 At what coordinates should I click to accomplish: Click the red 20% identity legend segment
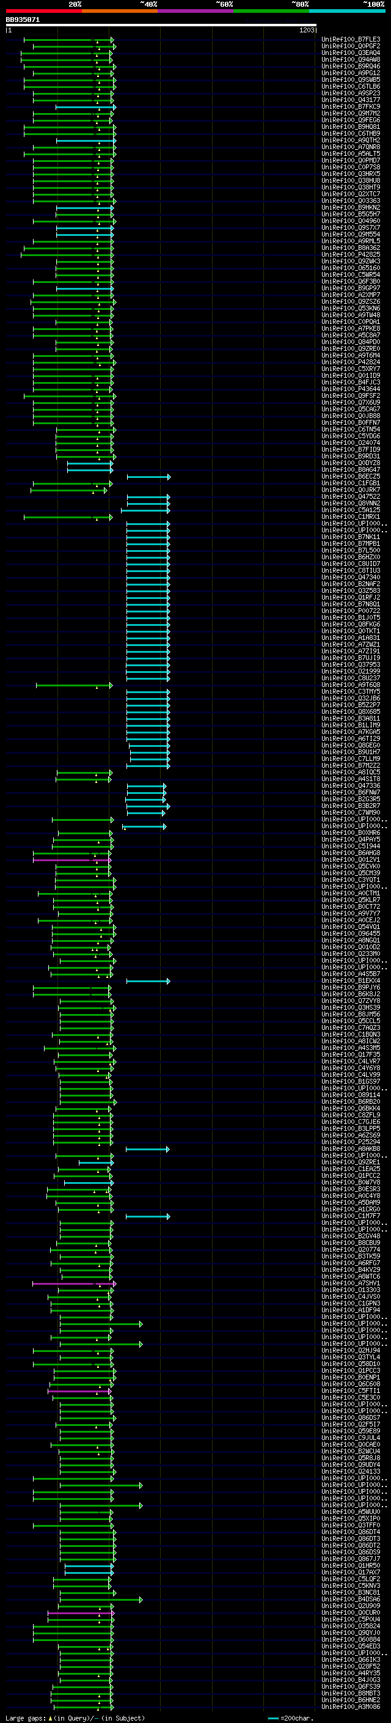click(43, 11)
